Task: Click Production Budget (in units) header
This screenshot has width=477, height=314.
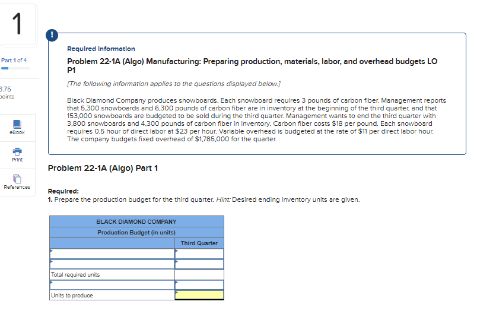Action: tap(136, 233)
